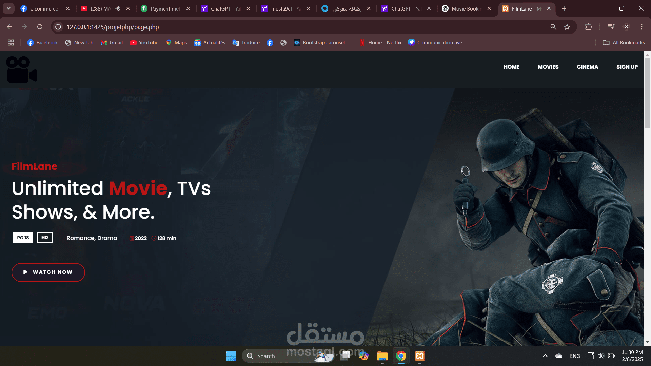Open the Maps bookmark
The image size is (651, 366).
coord(176,43)
